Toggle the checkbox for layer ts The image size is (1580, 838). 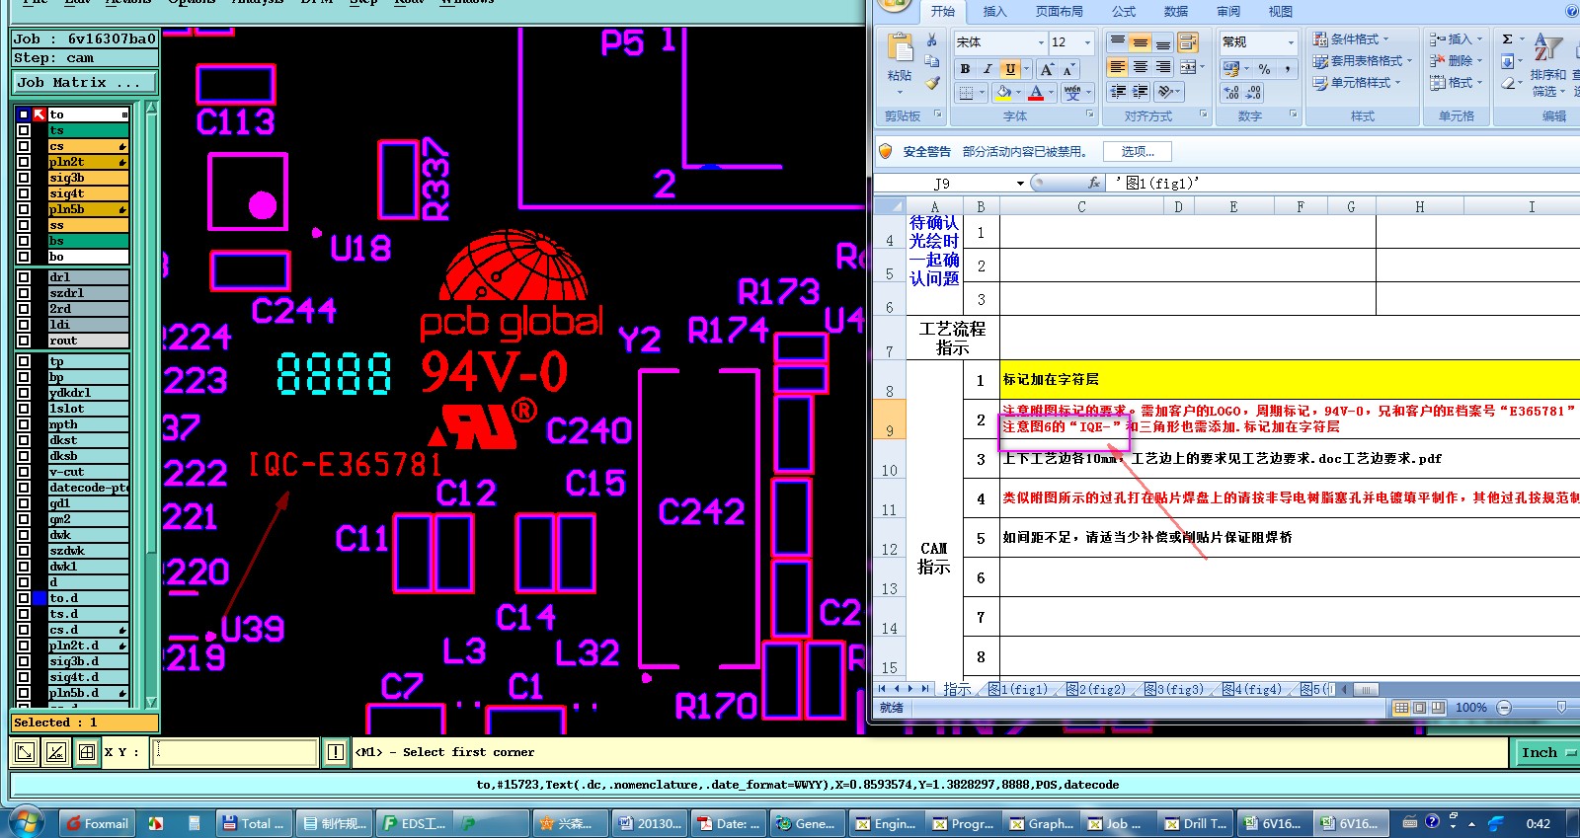coord(24,130)
